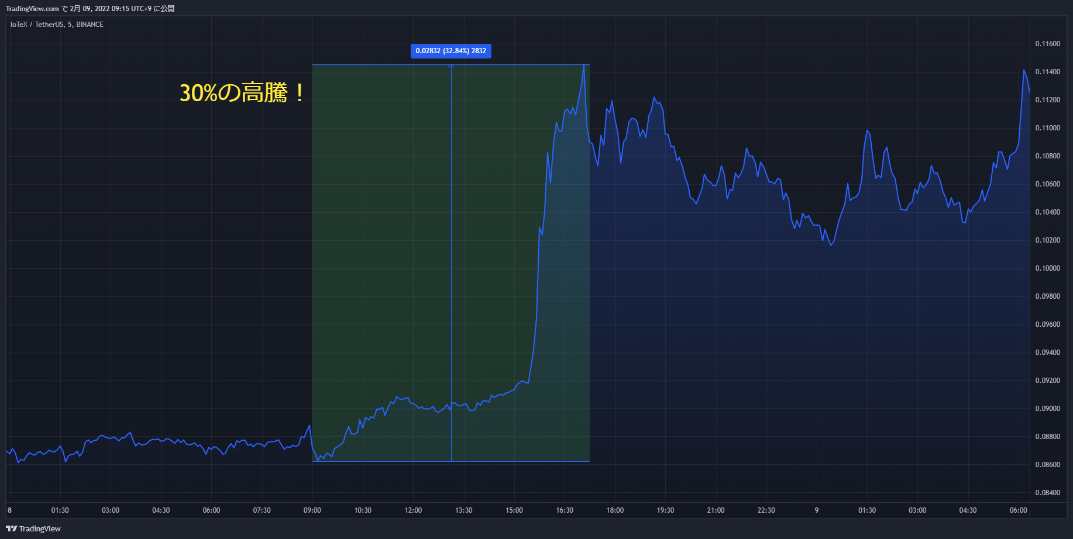Click the yellow annotation text 30%の高騰！
The image size is (1073, 539).
(243, 93)
